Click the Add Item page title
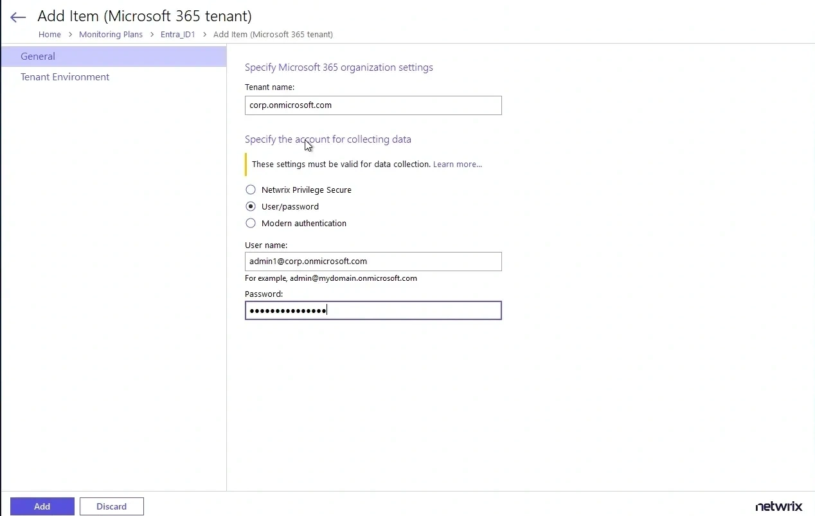815x516 pixels. [x=144, y=16]
